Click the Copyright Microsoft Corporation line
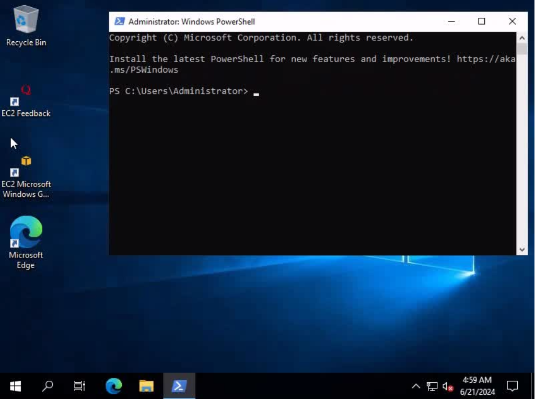 point(261,38)
